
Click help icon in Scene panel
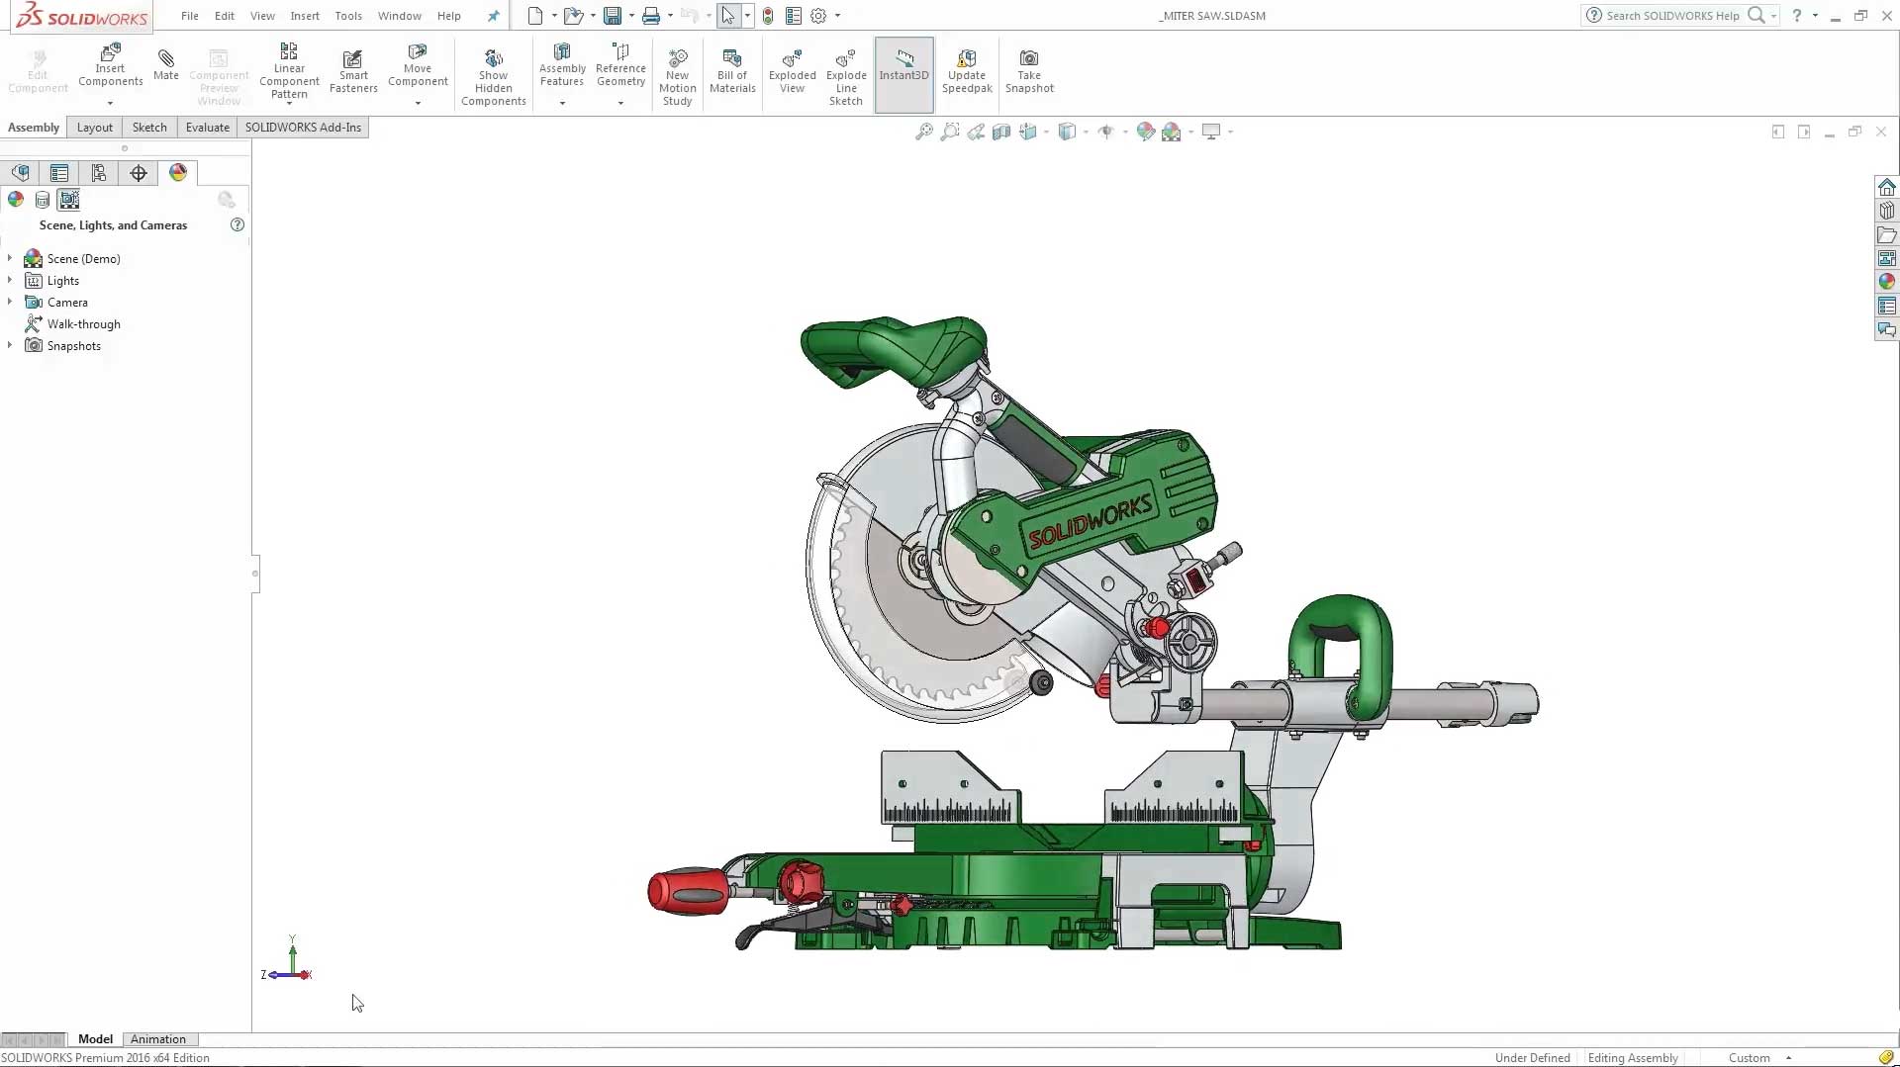pyautogui.click(x=237, y=225)
